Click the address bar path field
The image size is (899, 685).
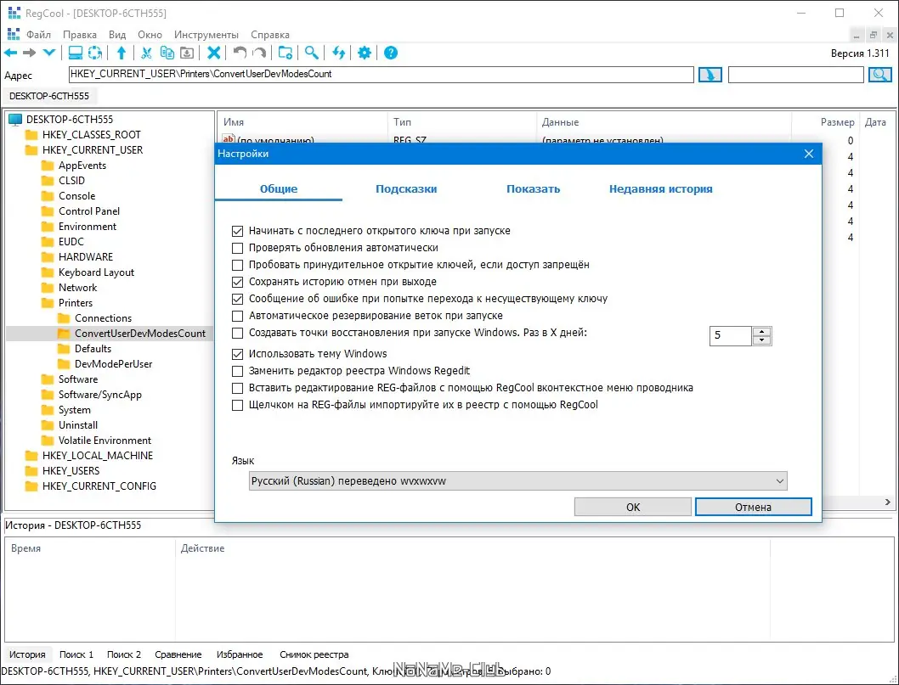(382, 75)
